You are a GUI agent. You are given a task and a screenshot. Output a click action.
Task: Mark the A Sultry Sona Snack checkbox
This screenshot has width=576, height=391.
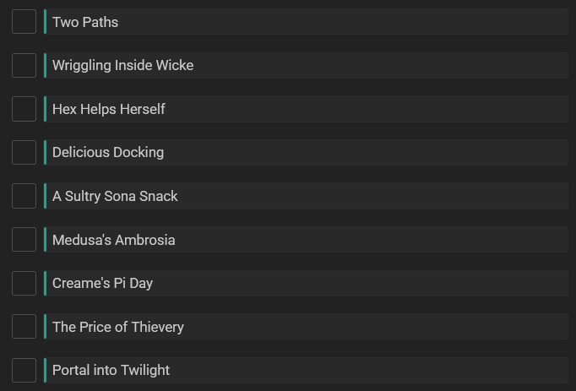click(24, 196)
